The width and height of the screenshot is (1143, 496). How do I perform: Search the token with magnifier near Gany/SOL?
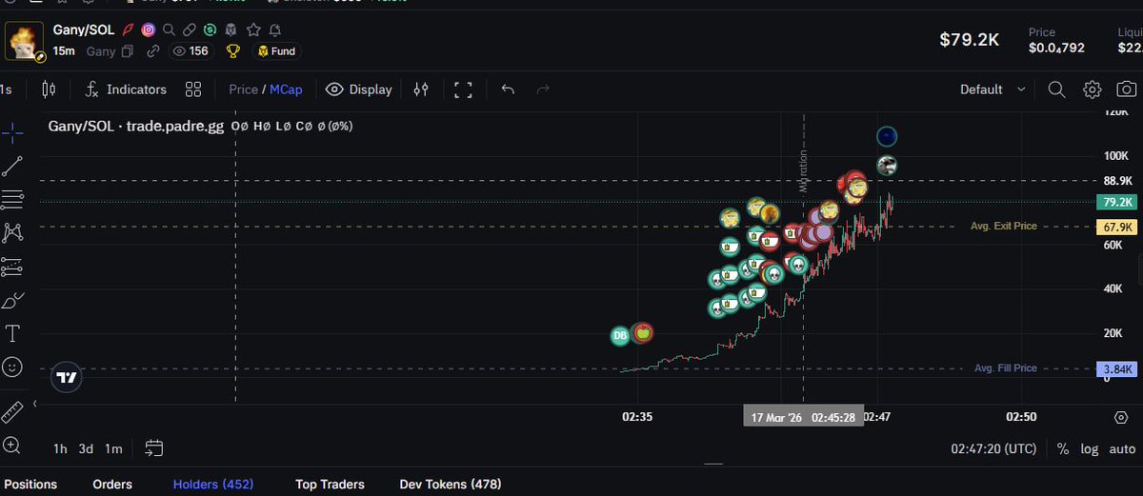pyautogui.click(x=169, y=30)
